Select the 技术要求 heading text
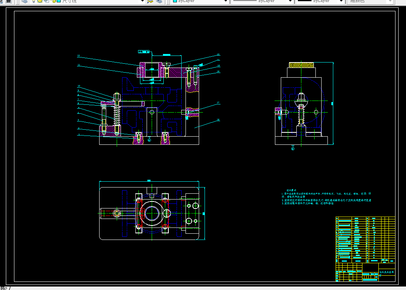This screenshot has height=290, width=406. tap(291, 190)
